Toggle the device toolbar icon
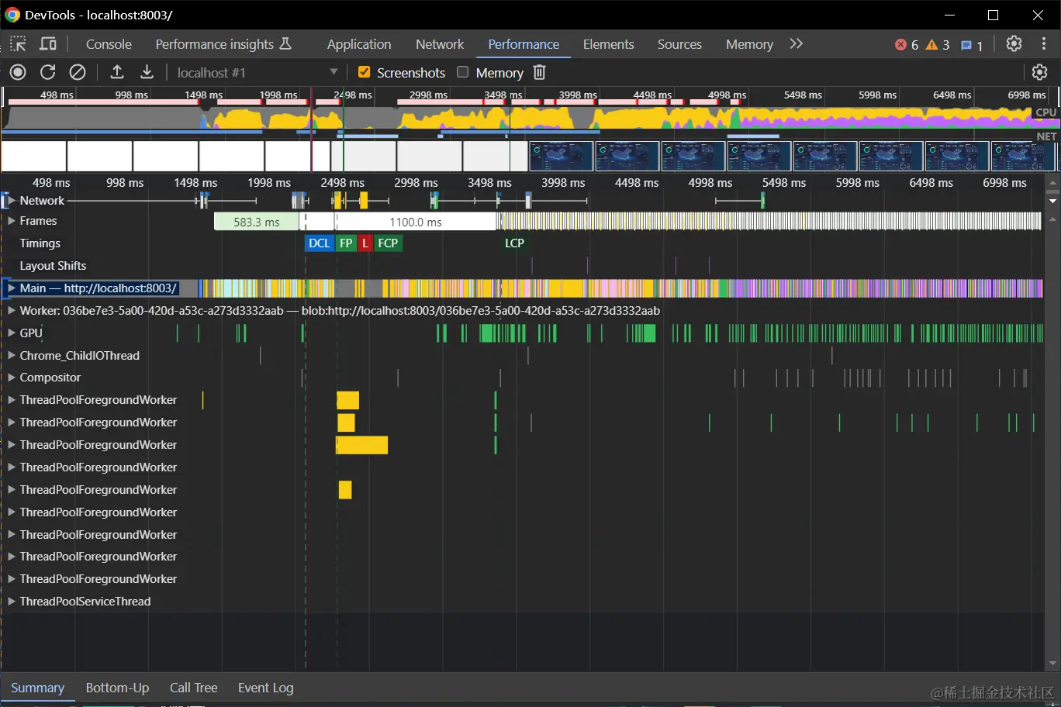This screenshot has height=707, width=1061. (48, 44)
